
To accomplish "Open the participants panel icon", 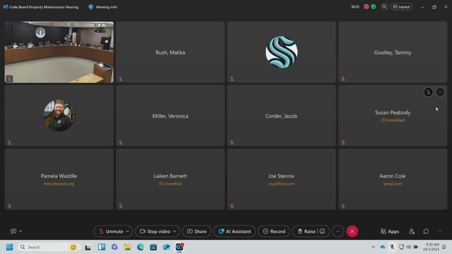I will pos(412,231).
